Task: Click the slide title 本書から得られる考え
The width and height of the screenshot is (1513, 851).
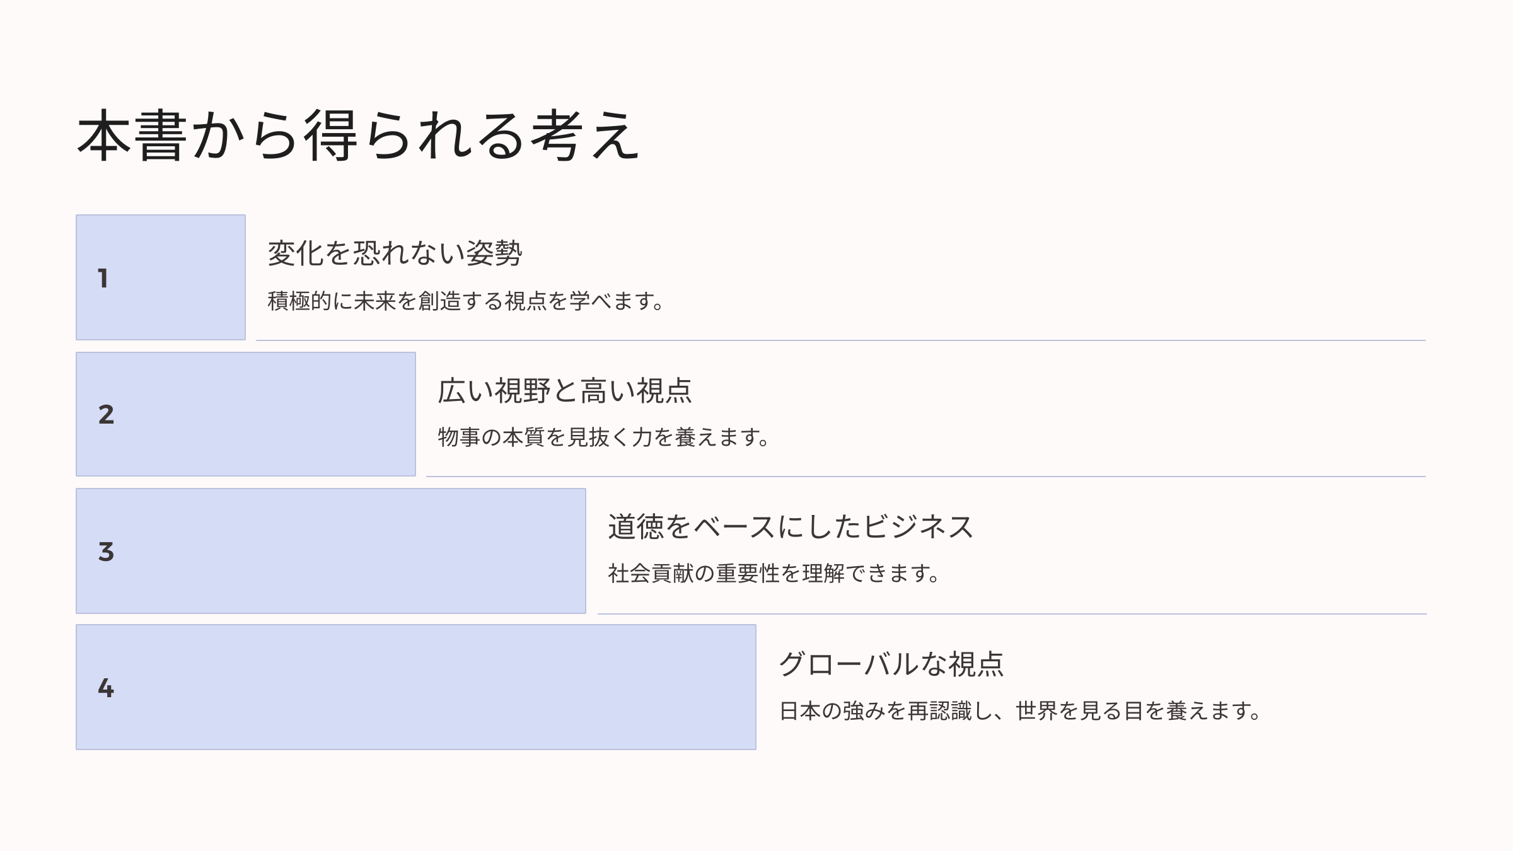Action: (358, 136)
